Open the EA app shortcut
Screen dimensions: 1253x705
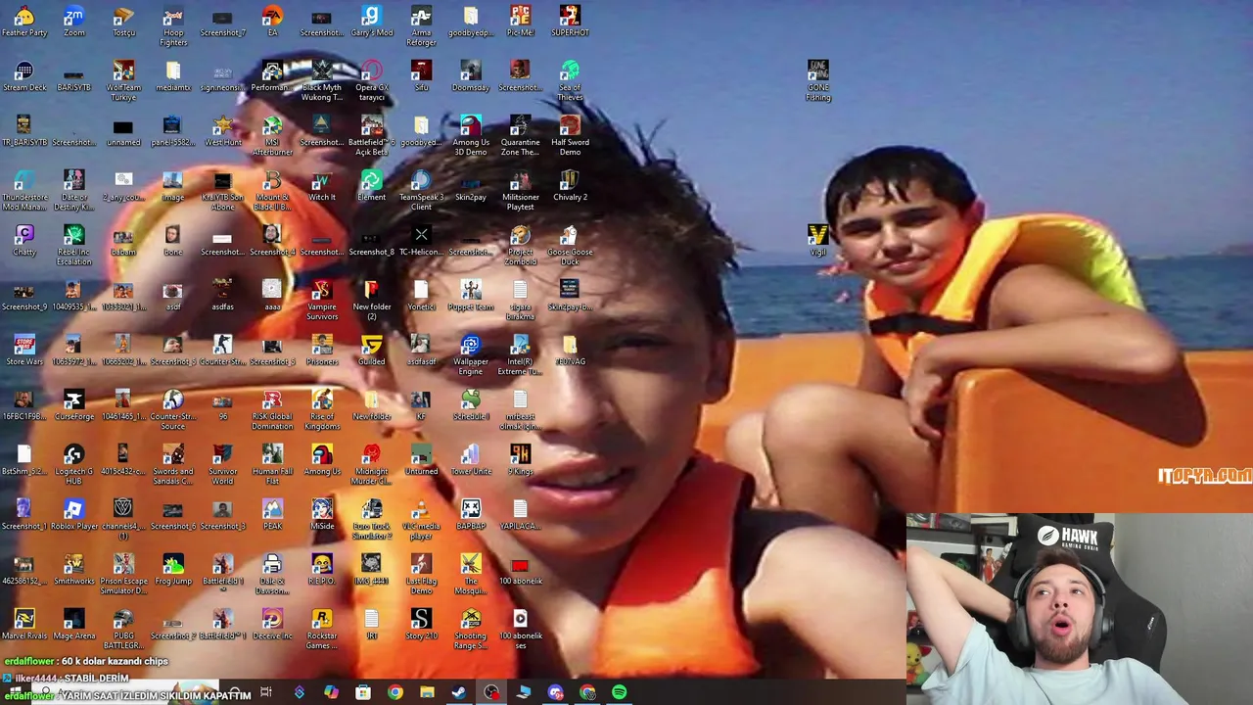(x=272, y=22)
